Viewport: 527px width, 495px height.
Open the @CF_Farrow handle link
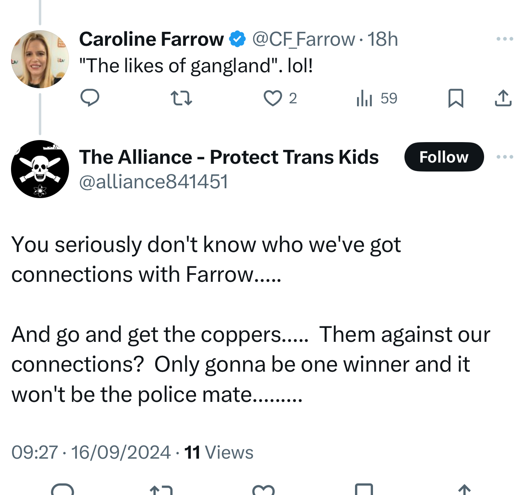pyautogui.click(x=303, y=39)
